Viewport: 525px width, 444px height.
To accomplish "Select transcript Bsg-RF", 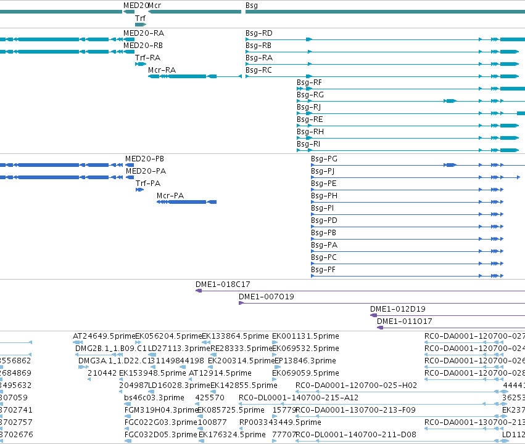I will [309, 83].
